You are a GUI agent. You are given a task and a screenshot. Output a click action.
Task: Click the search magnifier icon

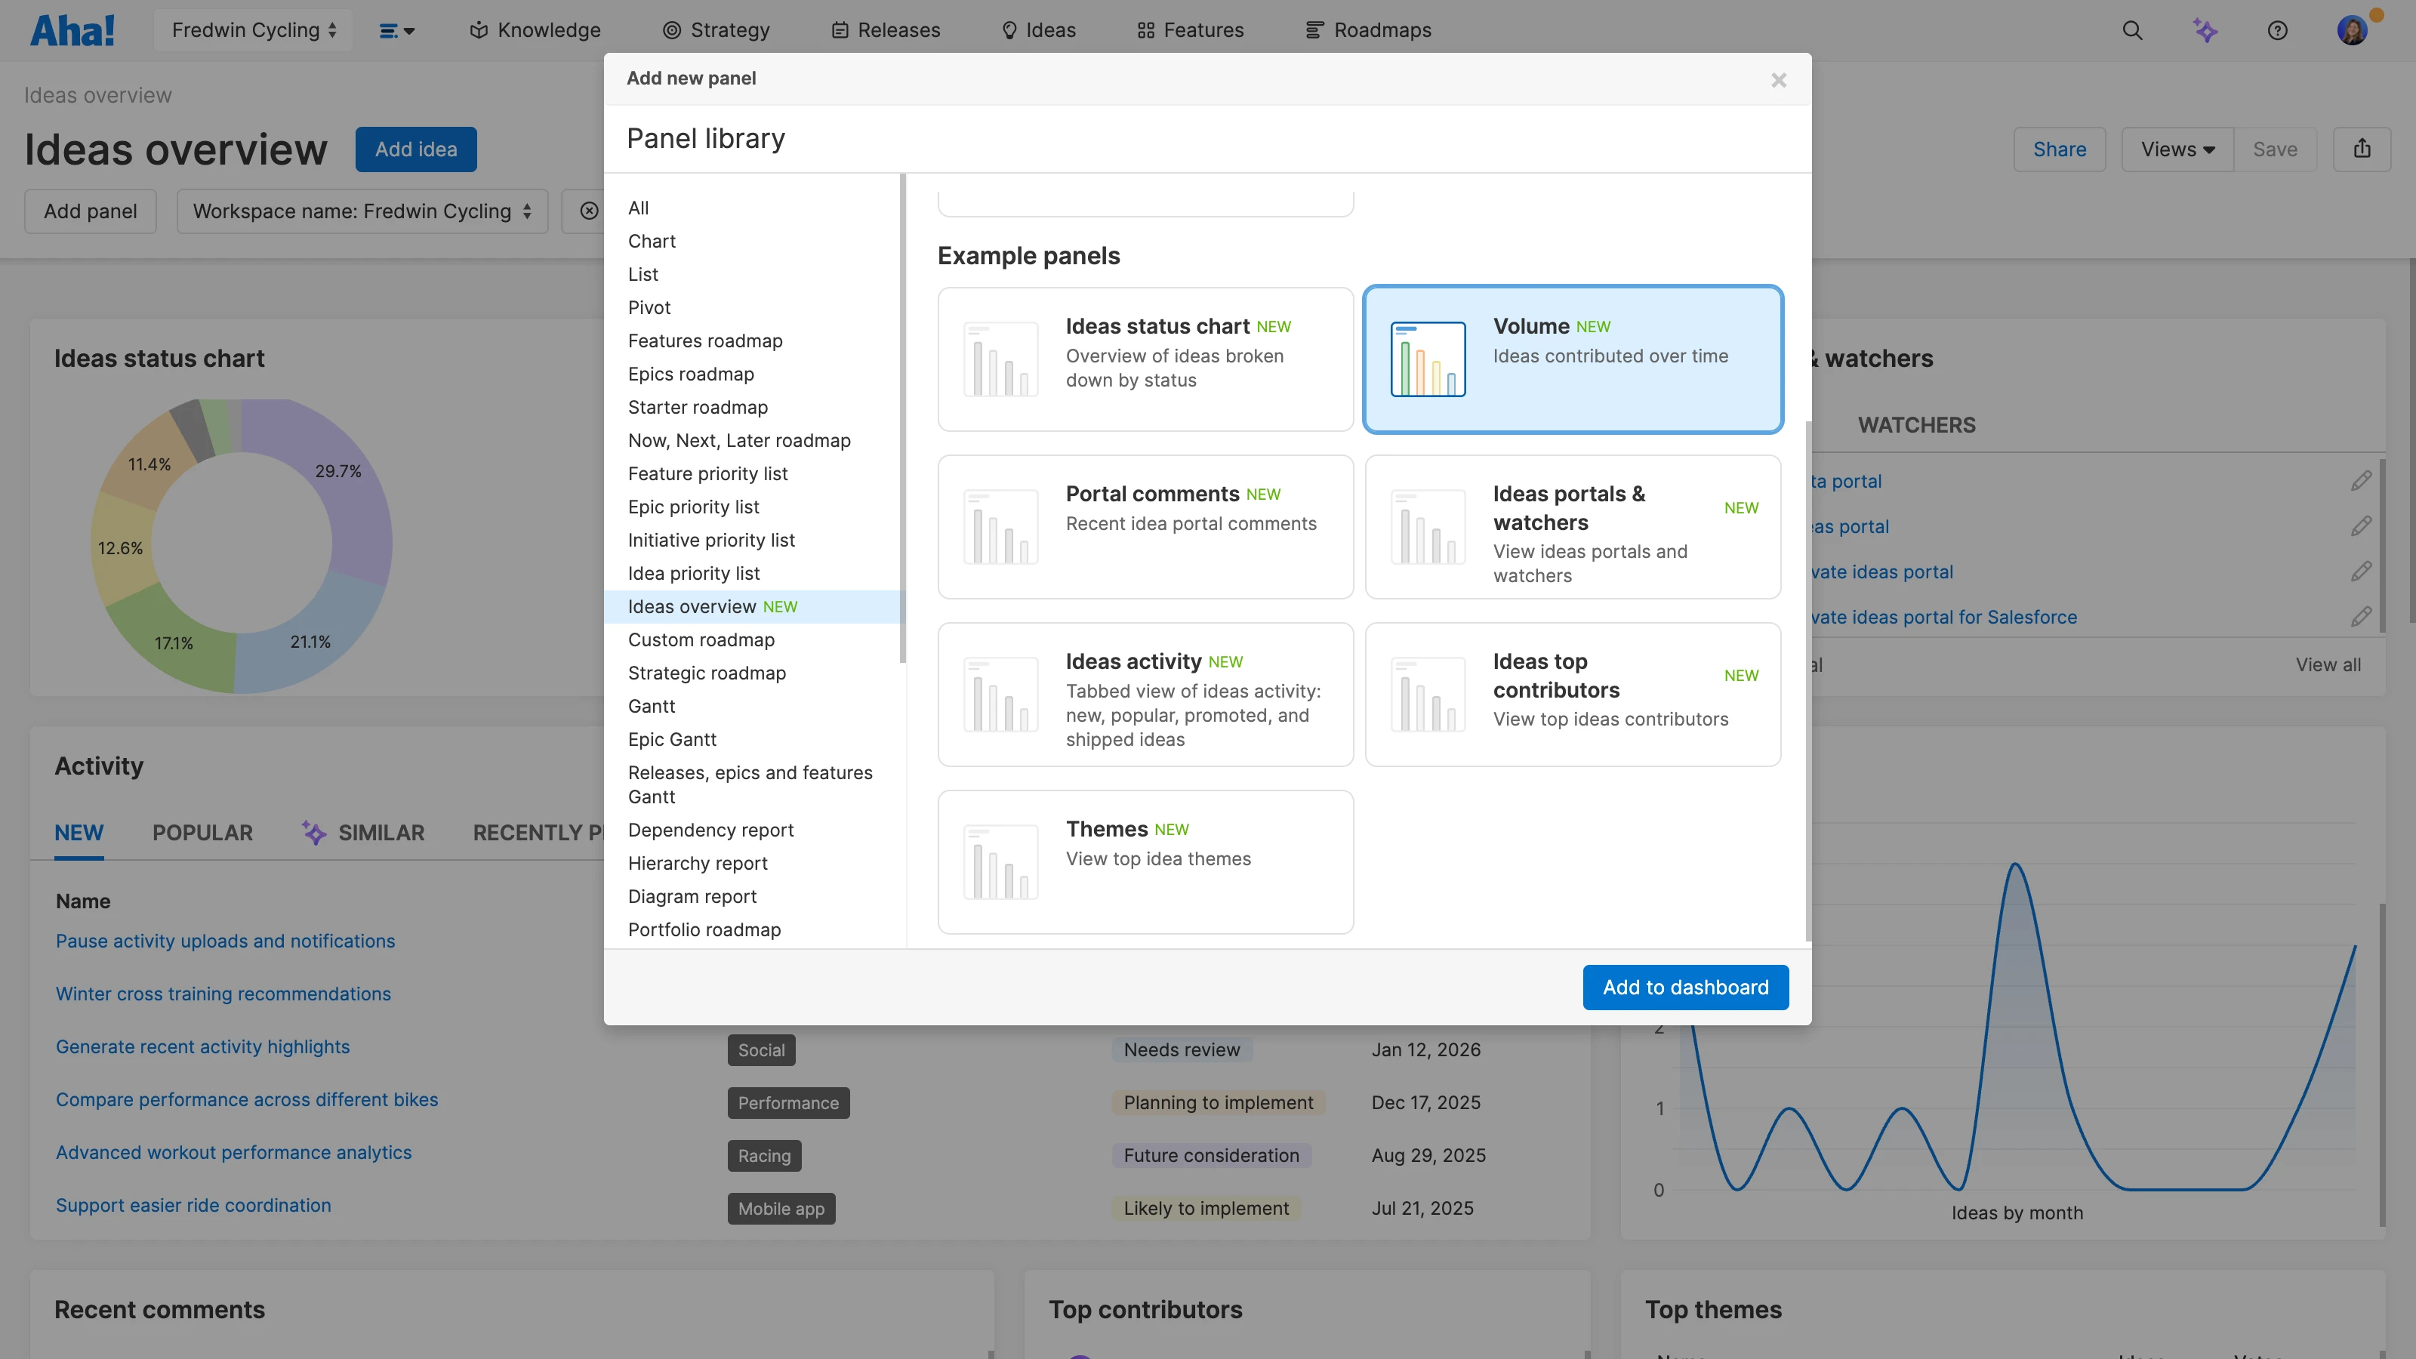[2132, 30]
